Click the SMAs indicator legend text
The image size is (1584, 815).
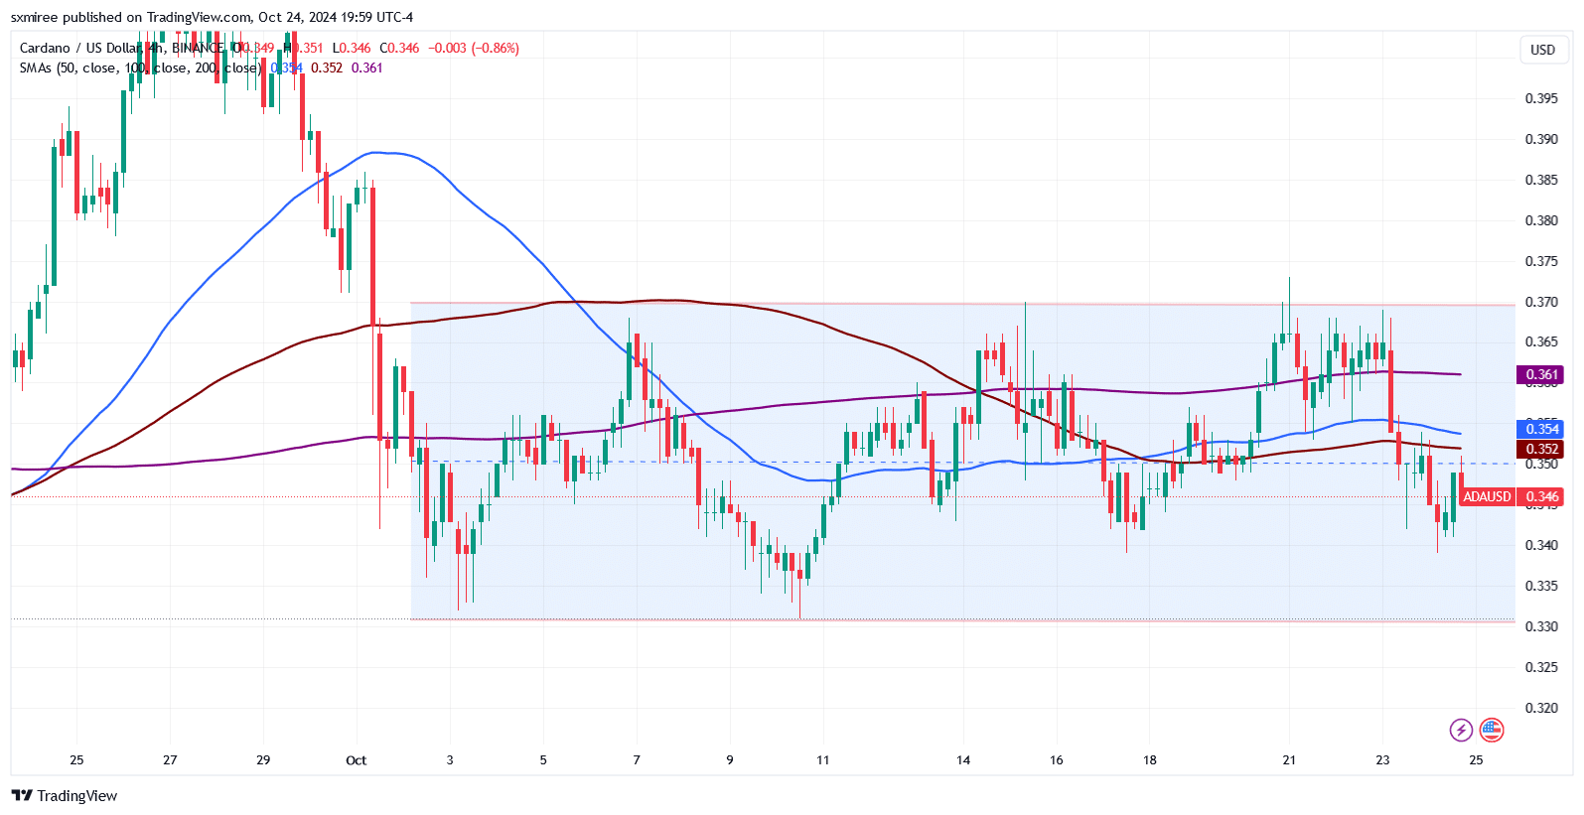coord(140,68)
